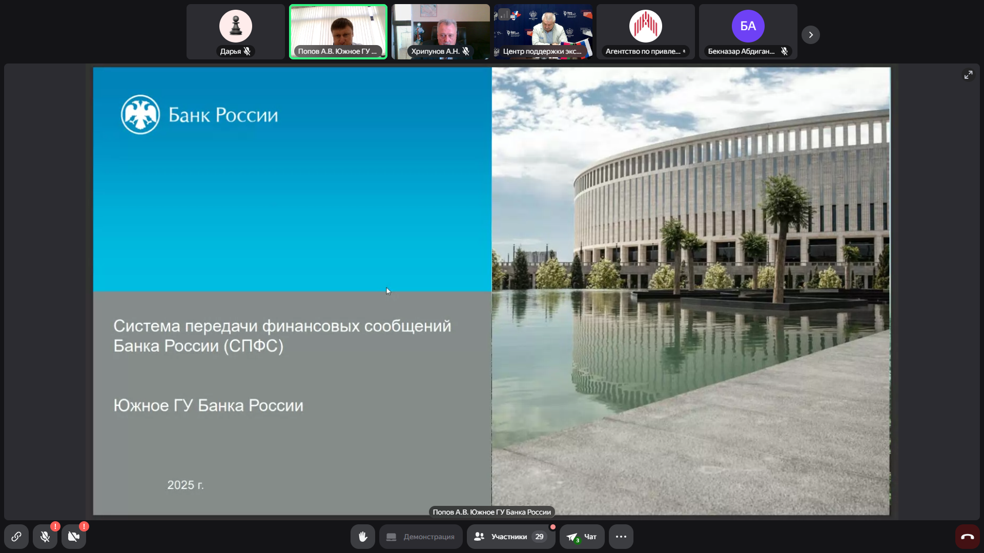Click the "Банк России" heading on the slide
This screenshot has height=553, width=984.
[223, 115]
